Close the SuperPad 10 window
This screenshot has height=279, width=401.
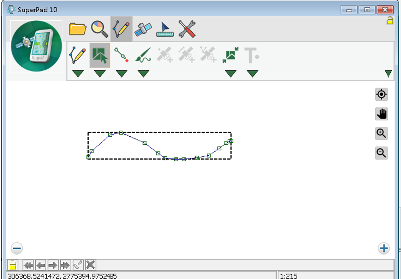pos(385,10)
